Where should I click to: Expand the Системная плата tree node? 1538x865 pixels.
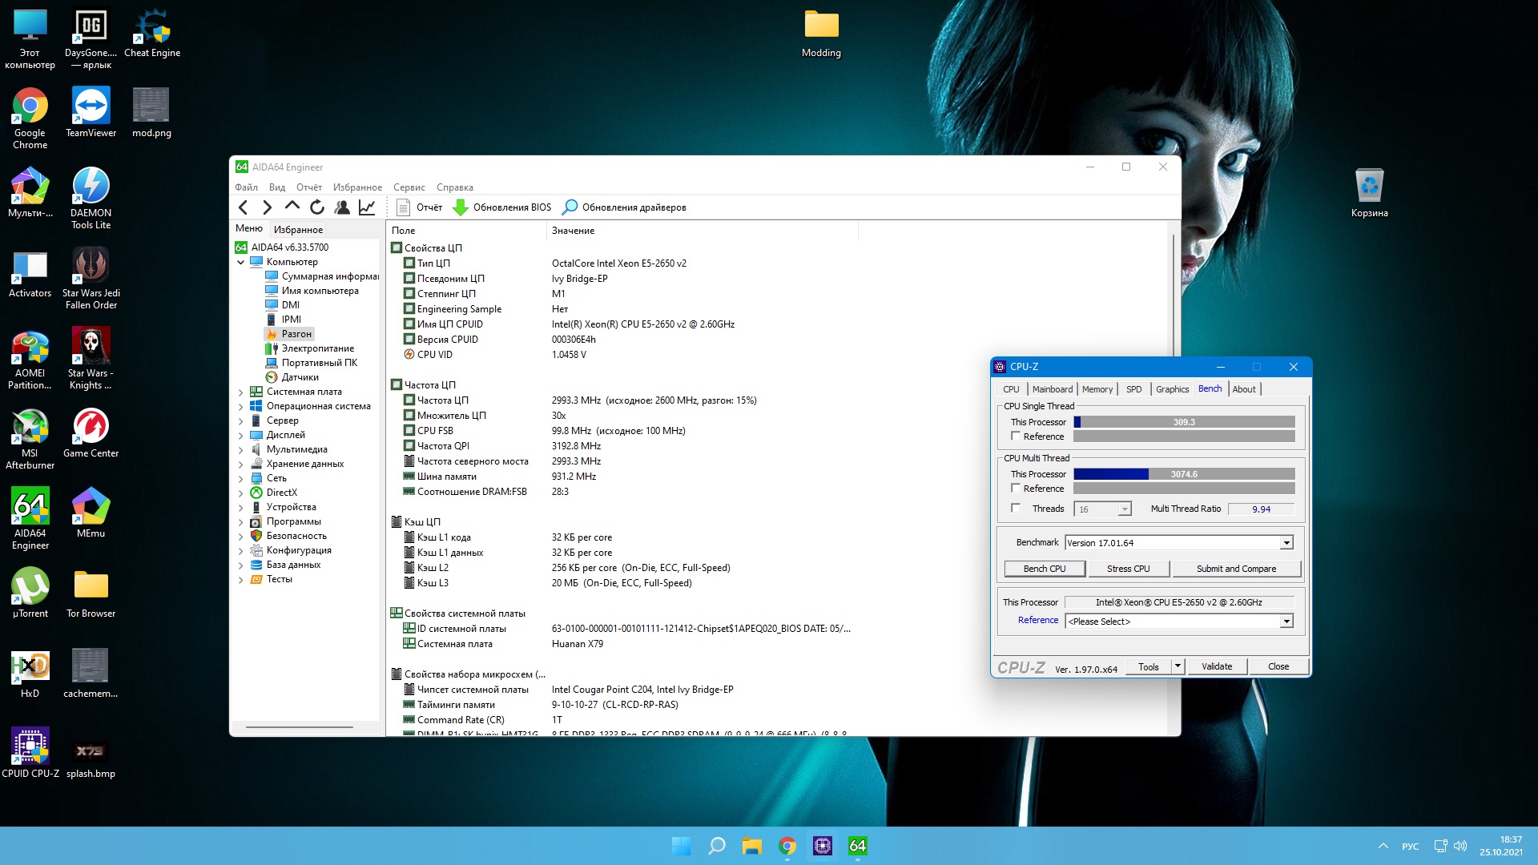pos(240,392)
